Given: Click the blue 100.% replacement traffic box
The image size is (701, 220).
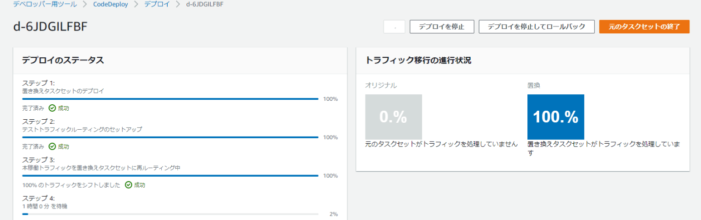Looking at the screenshot, I should tap(556, 117).
